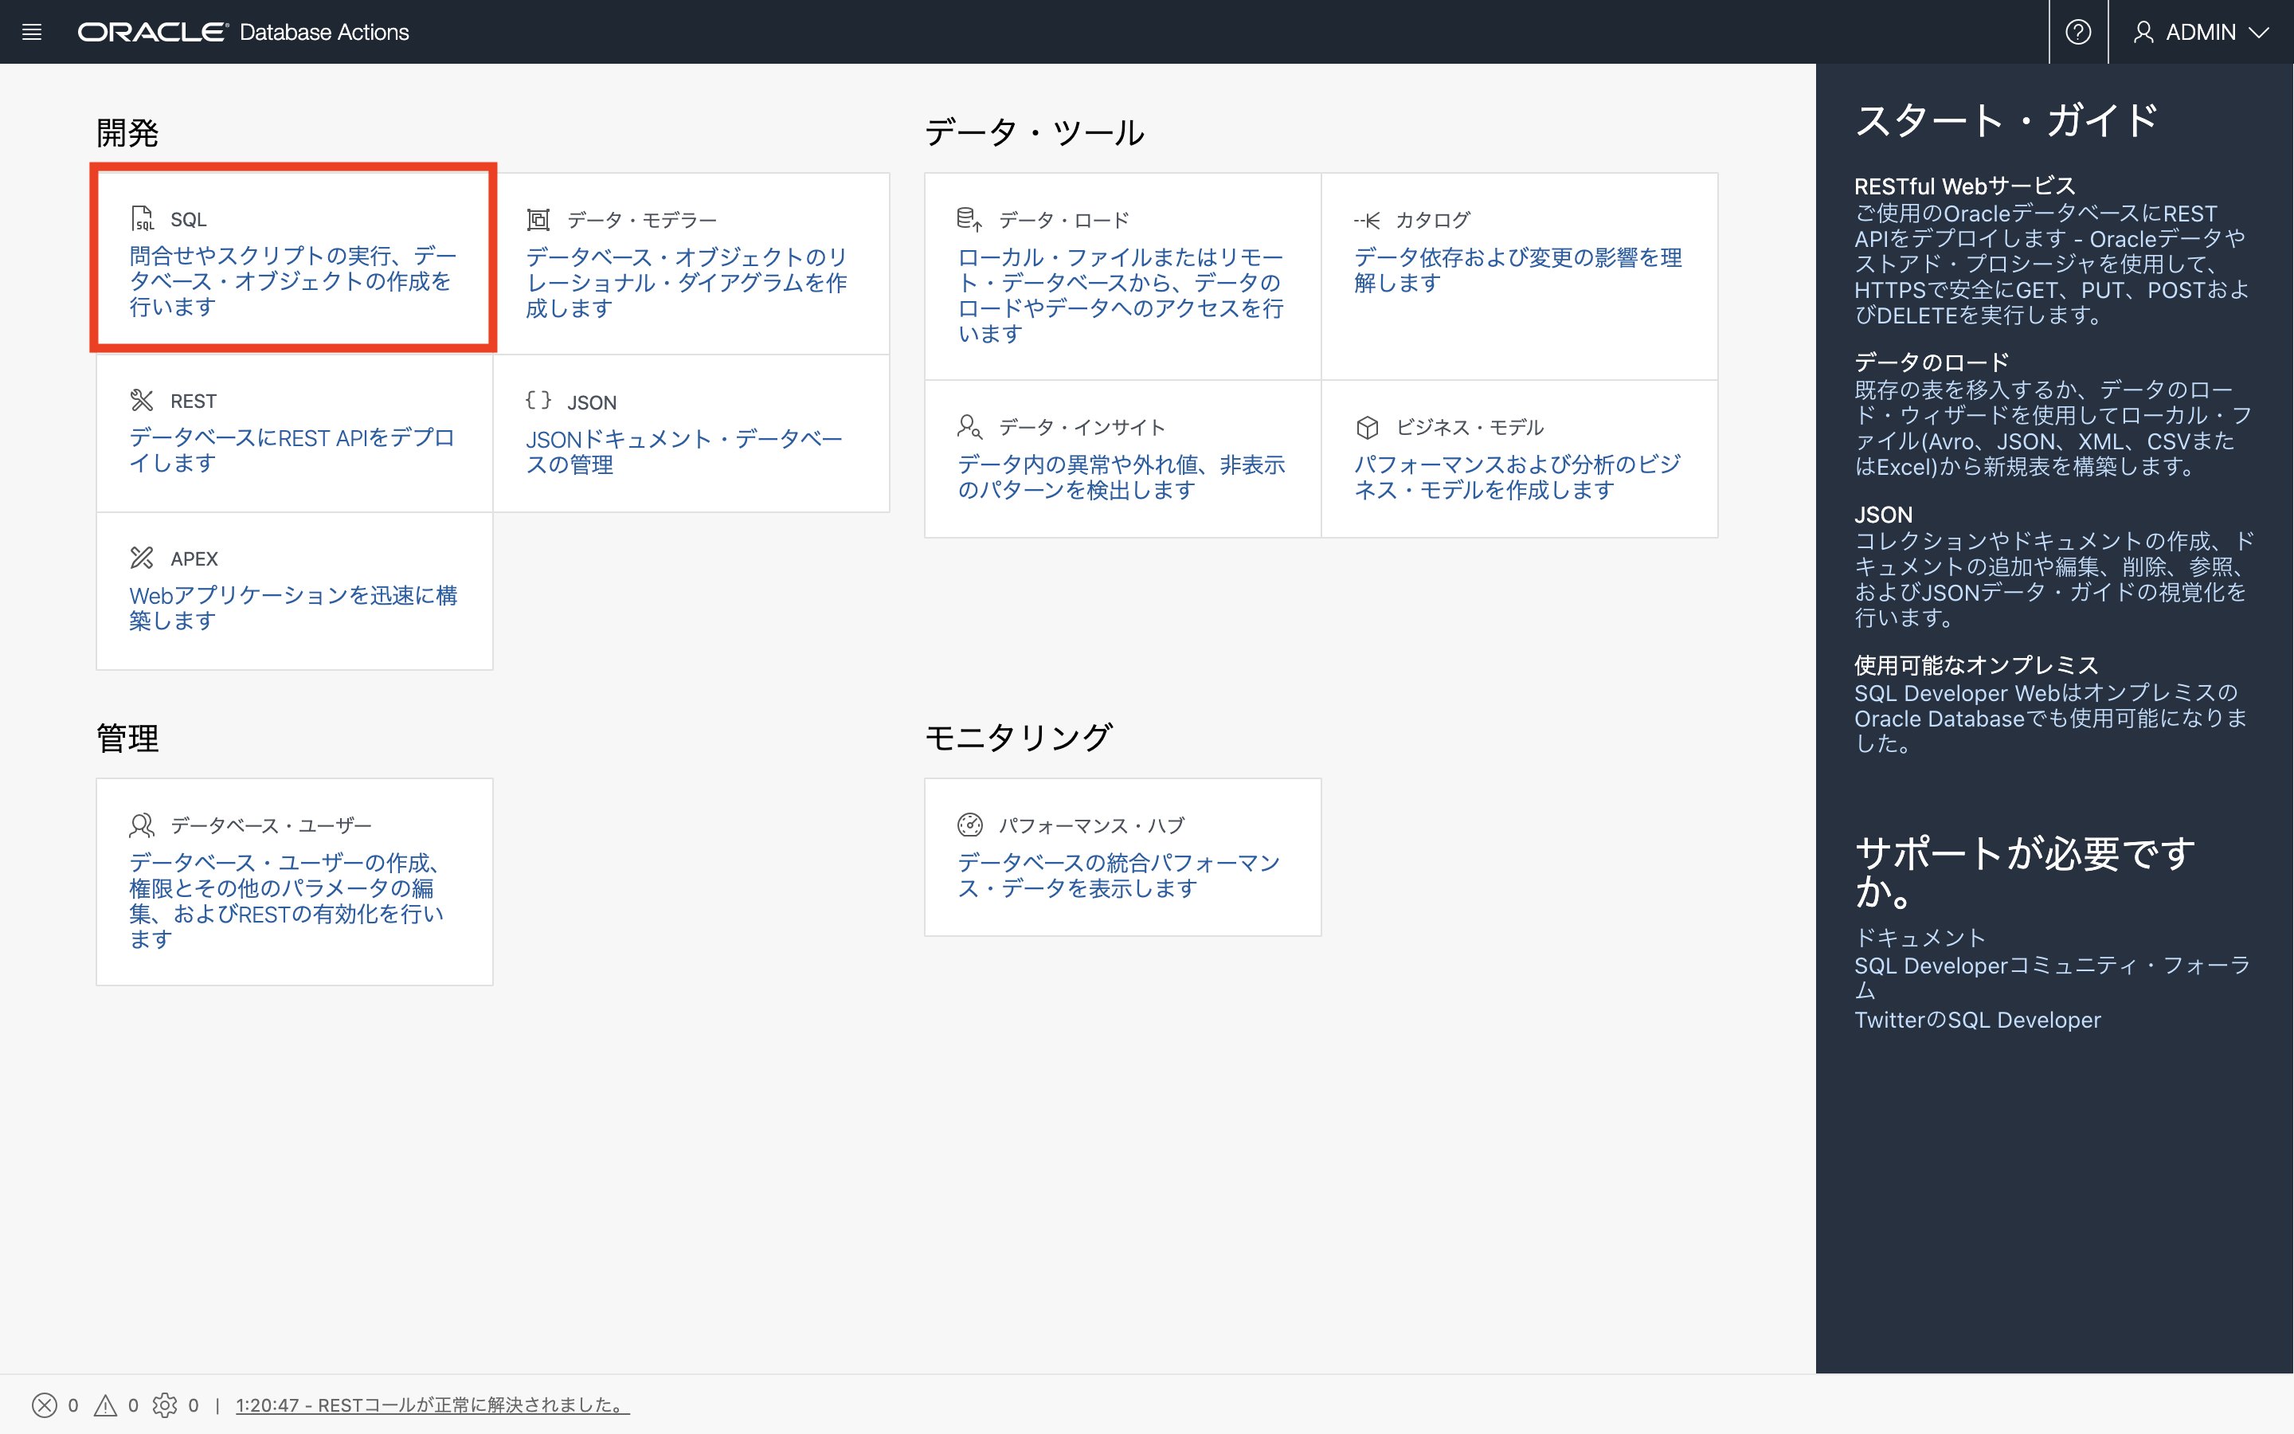Select the APEX icon
This screenshot has height=1434, width=2294.
click(x=141, y=558)
